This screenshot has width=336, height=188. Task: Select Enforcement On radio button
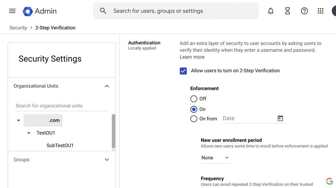(194, 109)
